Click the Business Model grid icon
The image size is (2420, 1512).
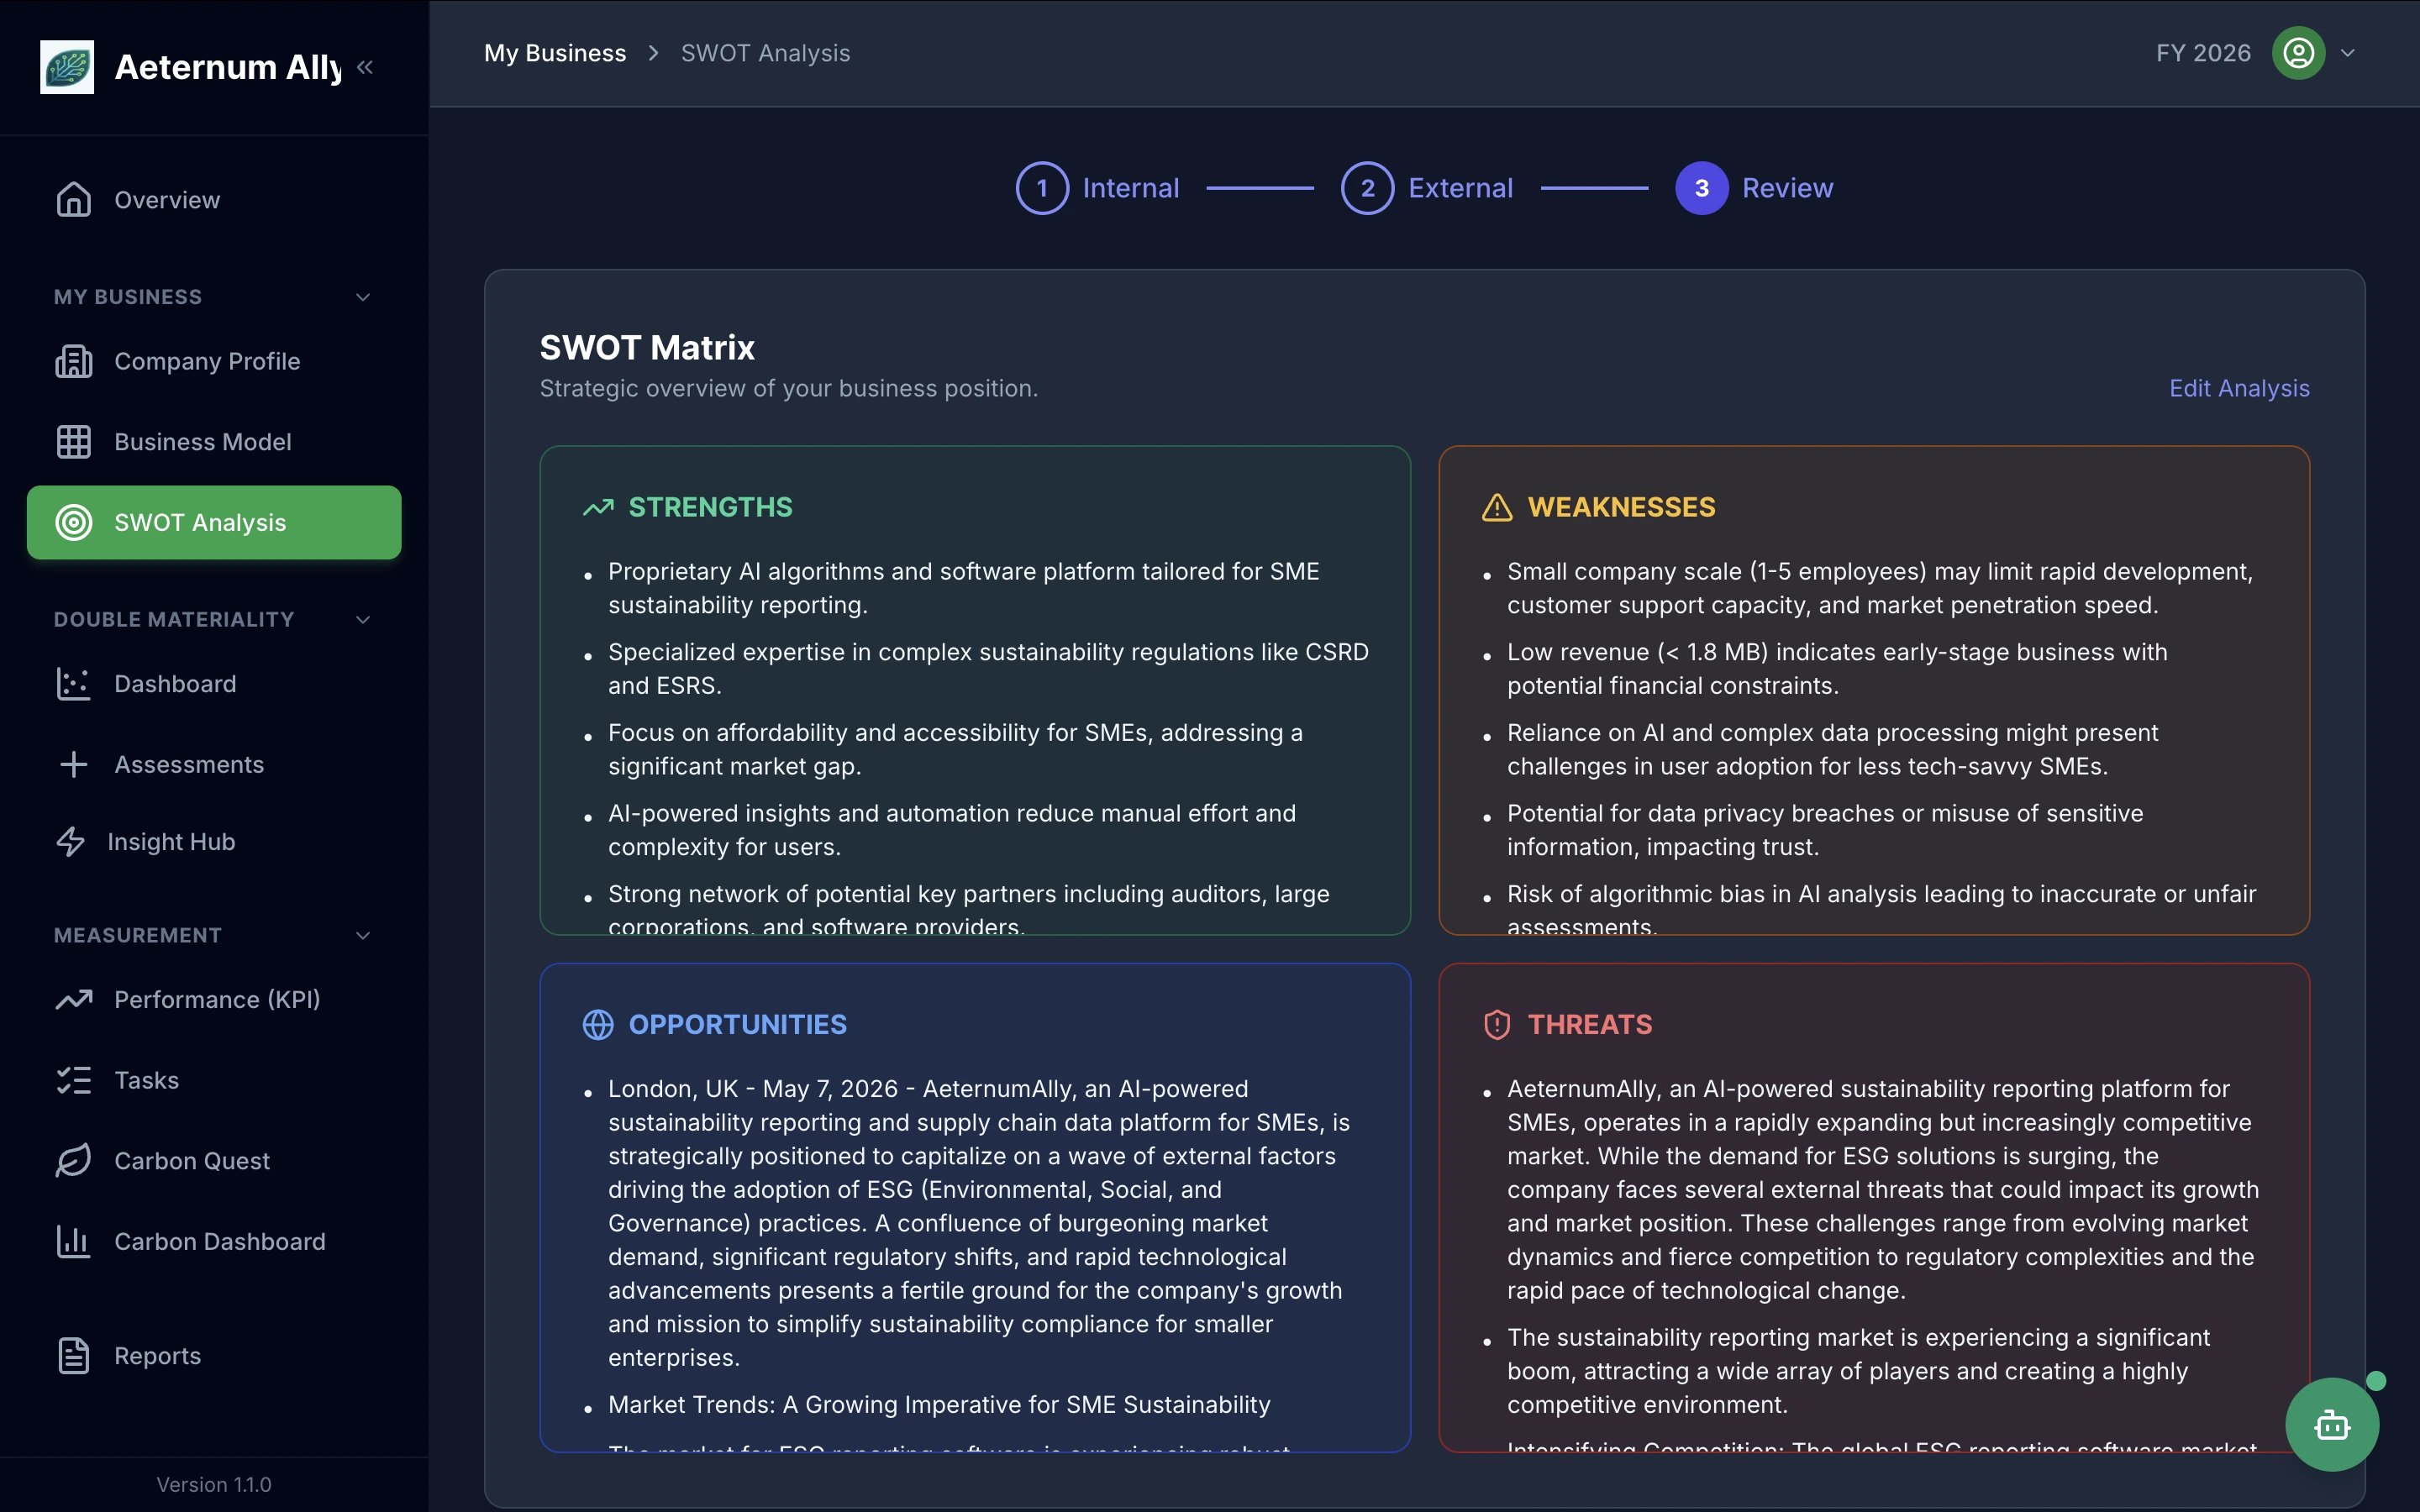[73, 442]
